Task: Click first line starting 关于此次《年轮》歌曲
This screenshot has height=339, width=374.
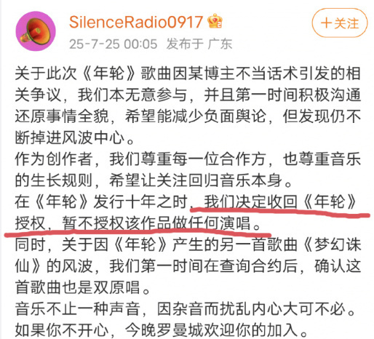Action: click(188, 73)
